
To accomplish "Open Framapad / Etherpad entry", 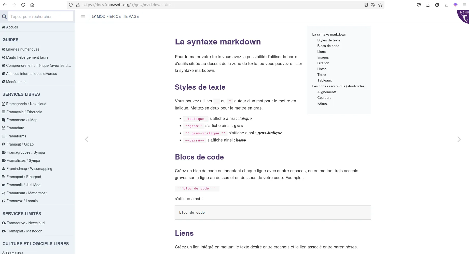I will 37,177.
